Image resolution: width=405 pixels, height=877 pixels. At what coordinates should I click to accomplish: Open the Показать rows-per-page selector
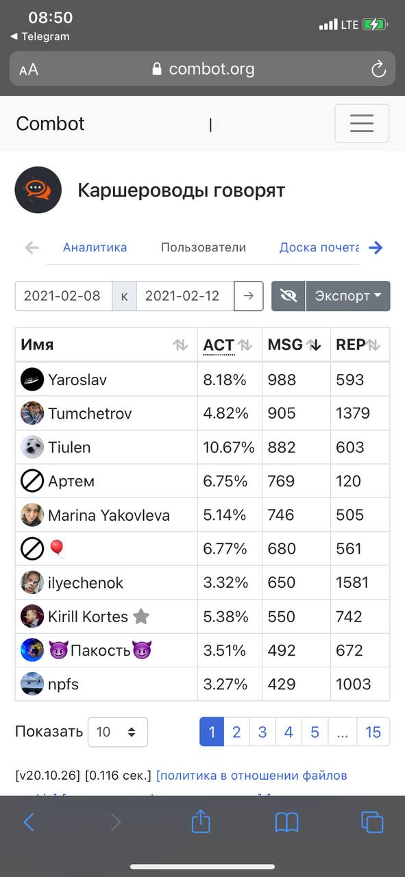[x=117, y=732]
